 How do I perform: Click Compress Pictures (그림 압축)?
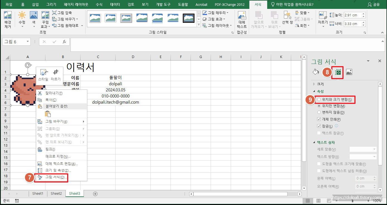[x=62, y=13]
